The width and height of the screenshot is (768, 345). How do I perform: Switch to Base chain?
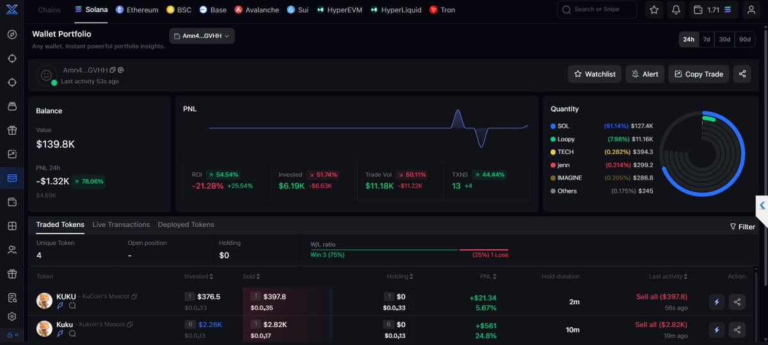point(212,10)
